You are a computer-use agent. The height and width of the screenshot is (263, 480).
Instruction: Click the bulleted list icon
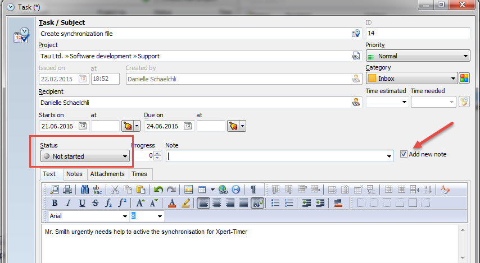tap(275, 203)
